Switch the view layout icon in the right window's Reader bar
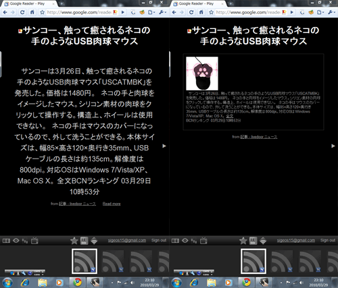The width and height of the screenshot is (338, 288). [x=175, y=241]
